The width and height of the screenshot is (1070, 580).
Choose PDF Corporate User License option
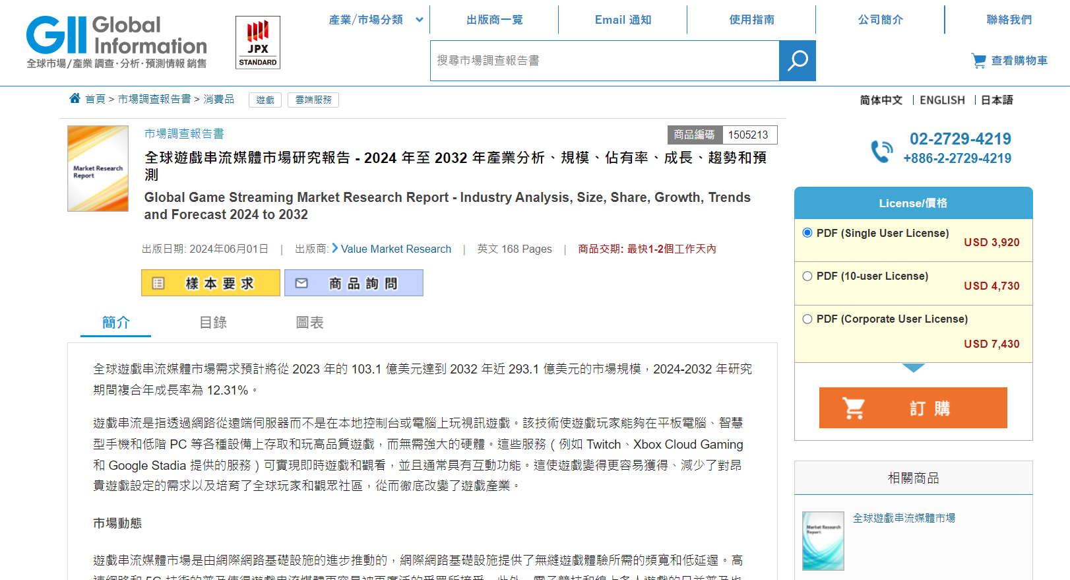(x=807, y=319)
